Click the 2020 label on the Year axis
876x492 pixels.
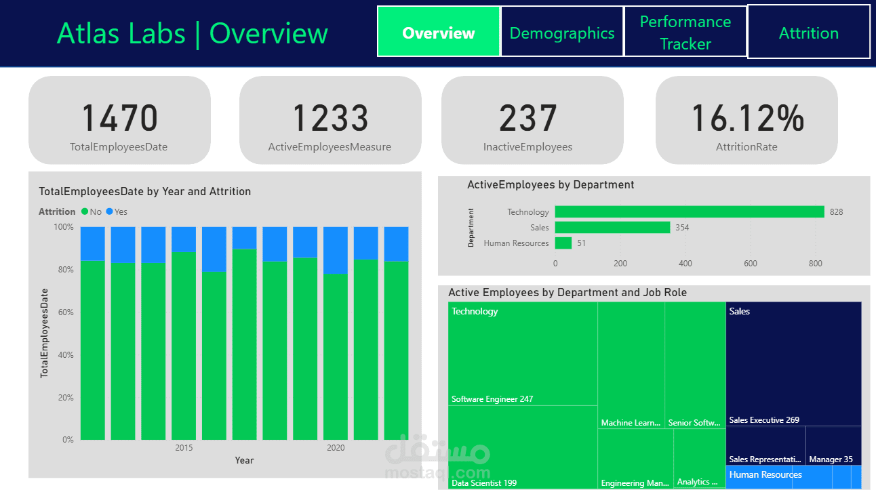coord(336,447)
